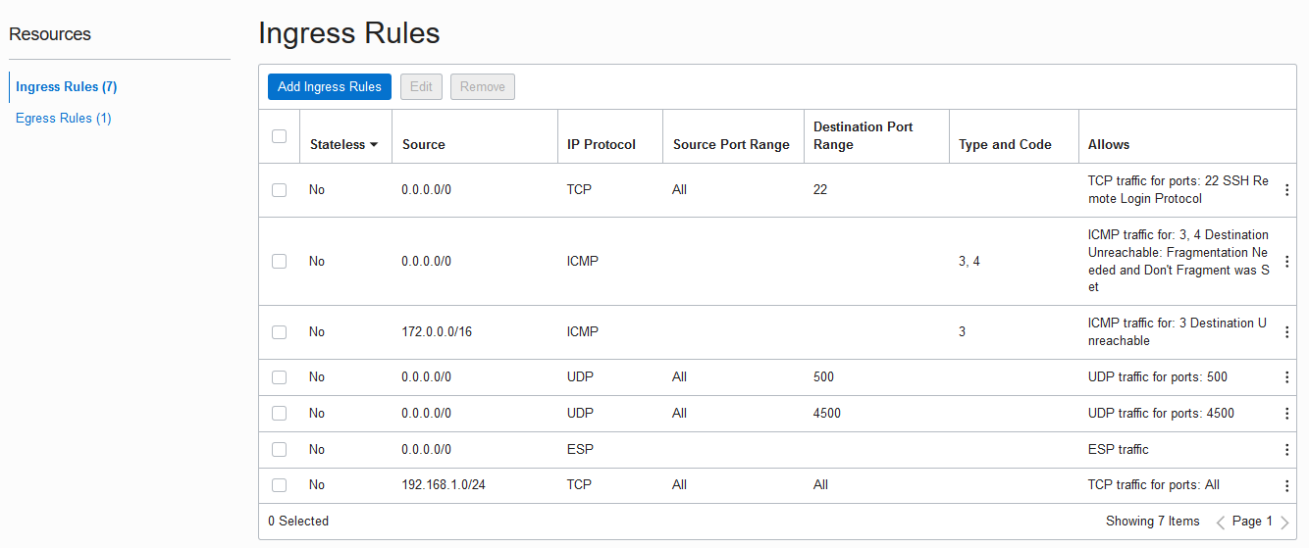This screenshot has width=1309, height=548.
Task: Click the Source column header
Action: click(x=424, y=145)
